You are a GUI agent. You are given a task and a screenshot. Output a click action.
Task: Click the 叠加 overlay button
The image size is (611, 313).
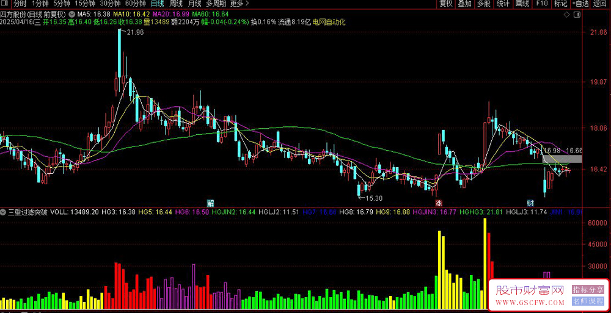tap(464, 4)
